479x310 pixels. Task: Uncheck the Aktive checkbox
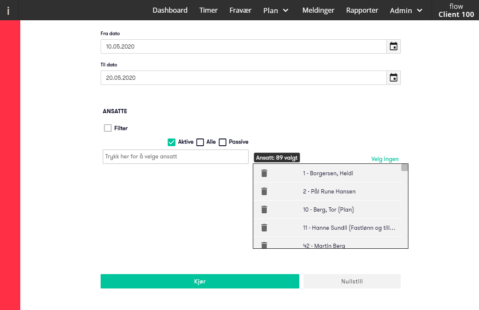(172, 142)
